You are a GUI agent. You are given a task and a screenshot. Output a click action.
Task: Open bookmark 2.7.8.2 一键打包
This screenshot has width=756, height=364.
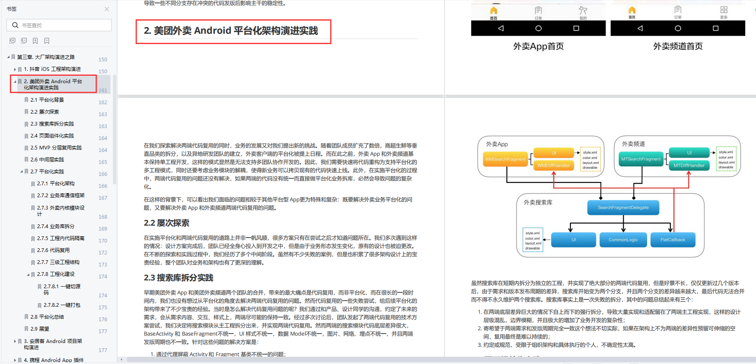[62, 305]
